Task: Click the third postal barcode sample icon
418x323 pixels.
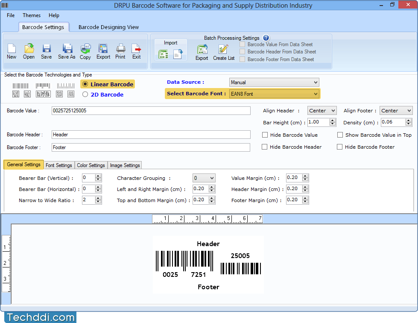Action: [x=66, y=85]
